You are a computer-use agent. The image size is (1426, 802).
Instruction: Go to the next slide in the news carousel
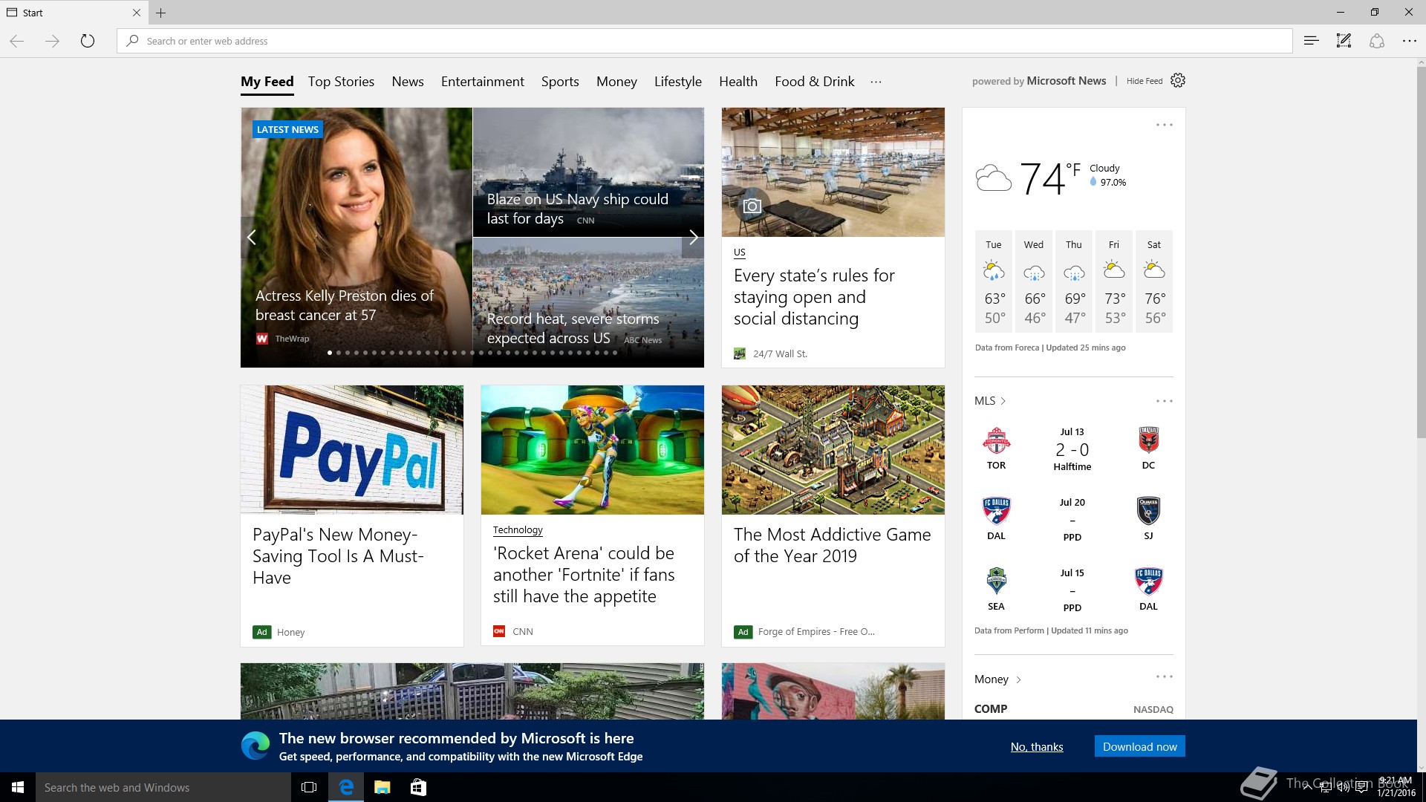[693, 238]
